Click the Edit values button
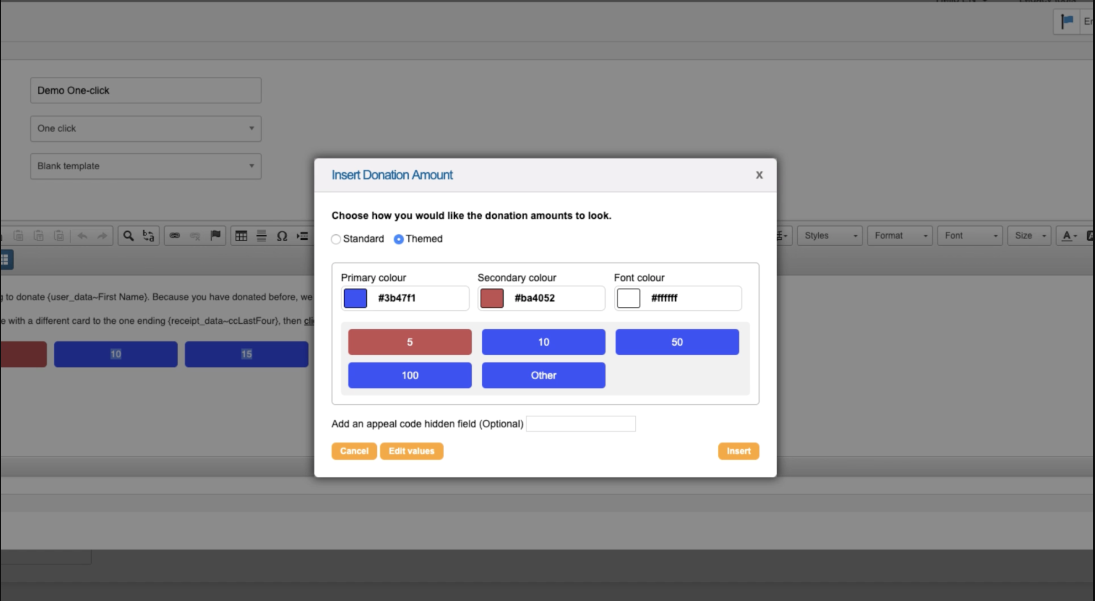This screenshot has width=1095, height=601. pyautogui.click(x=411, y=451)
